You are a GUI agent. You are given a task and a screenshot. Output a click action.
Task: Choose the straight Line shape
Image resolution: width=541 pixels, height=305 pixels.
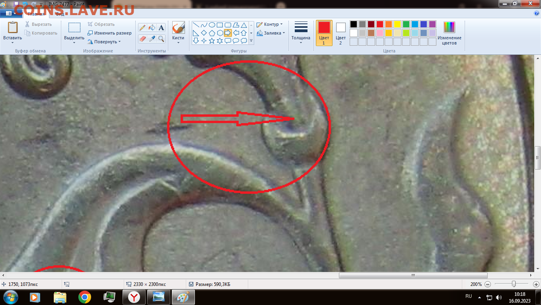(196, 25)
